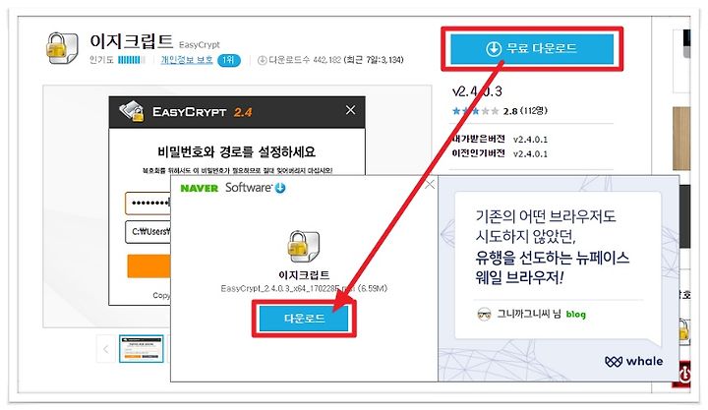Click the 이전인기버전 v2.4.0.1 row
This screenshot has width=708, height=410.
tap(500, 153)
